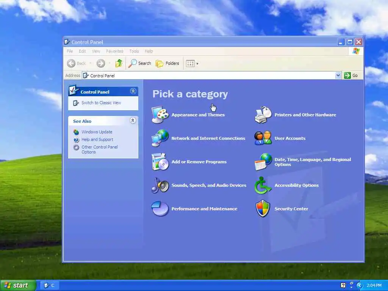
Task: Click the Windows flag logo in menu bar
Action: 356,51
